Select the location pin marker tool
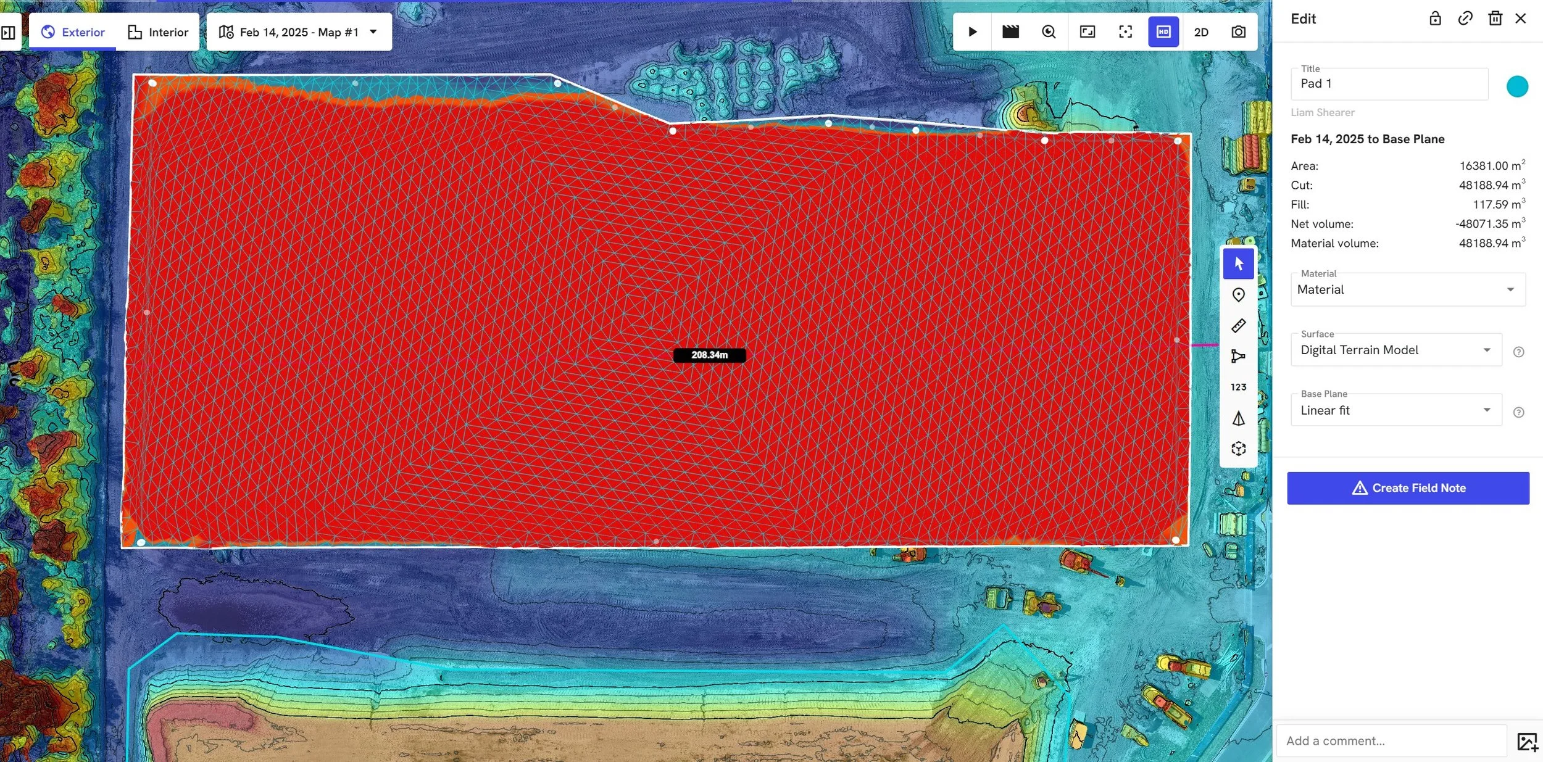 [1239, 294]
